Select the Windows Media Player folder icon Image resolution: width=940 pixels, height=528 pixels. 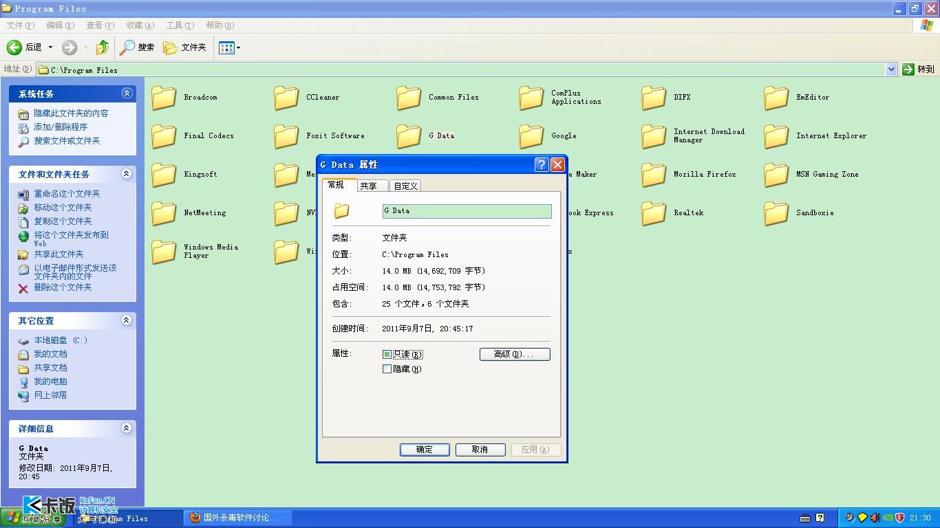(x=164, y=252)
